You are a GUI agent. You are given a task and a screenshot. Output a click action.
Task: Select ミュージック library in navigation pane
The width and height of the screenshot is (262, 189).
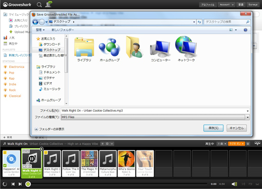[x=50, y=89]
